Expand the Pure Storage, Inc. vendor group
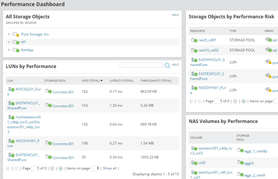278x179 pixels. tap(9, 34)
